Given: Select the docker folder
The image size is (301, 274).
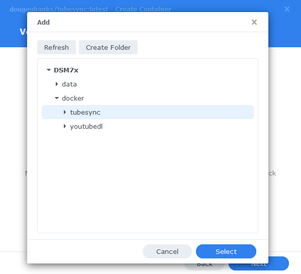Looking at the screenshot, I should [73, 98].
